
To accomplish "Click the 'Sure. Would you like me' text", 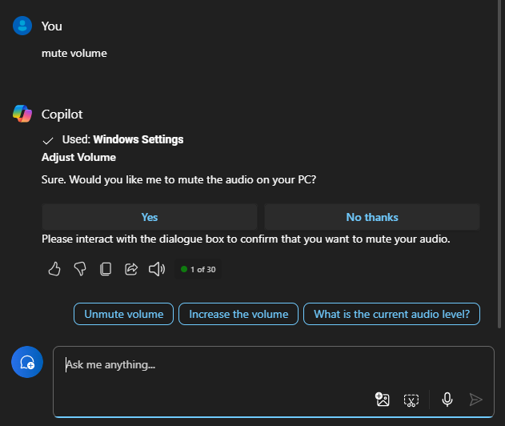I will click(x=178, y=179).
